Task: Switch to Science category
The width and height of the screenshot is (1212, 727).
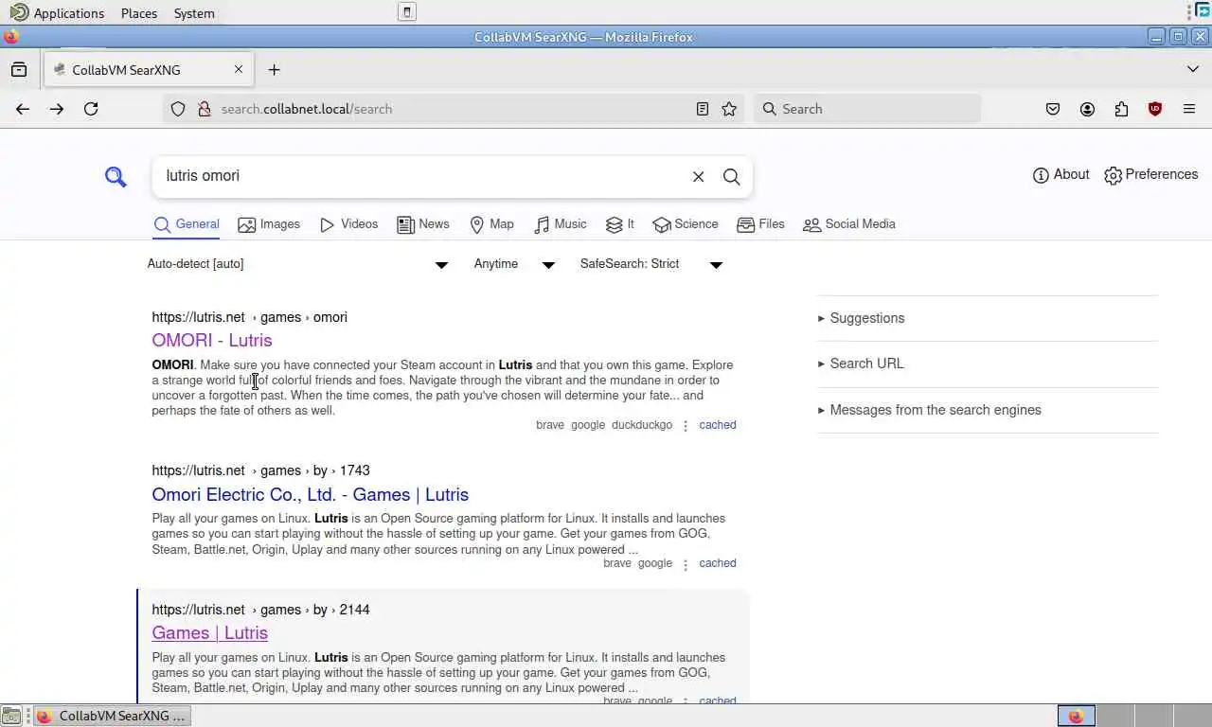Action: (x=685, y=224)
